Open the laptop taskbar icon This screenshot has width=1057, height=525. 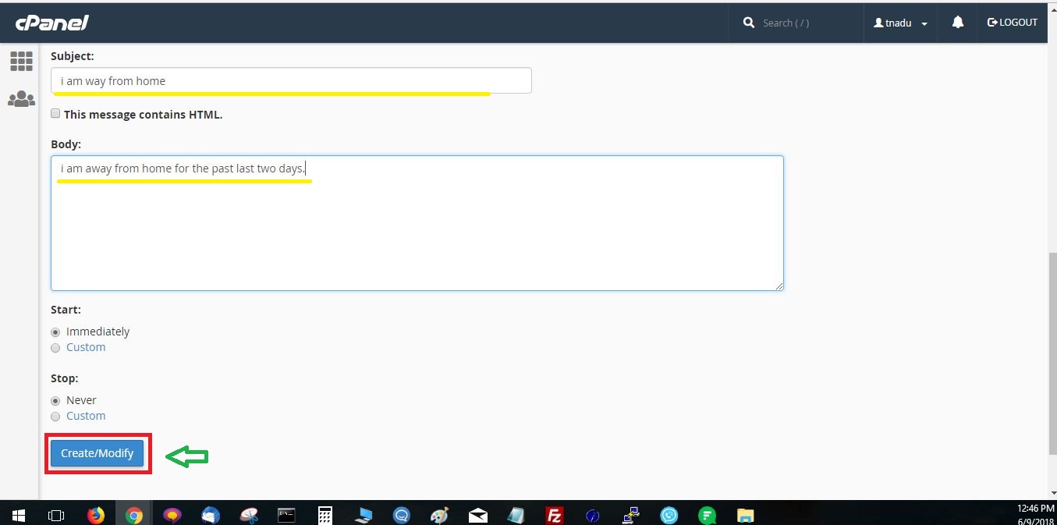pos(364,515)
